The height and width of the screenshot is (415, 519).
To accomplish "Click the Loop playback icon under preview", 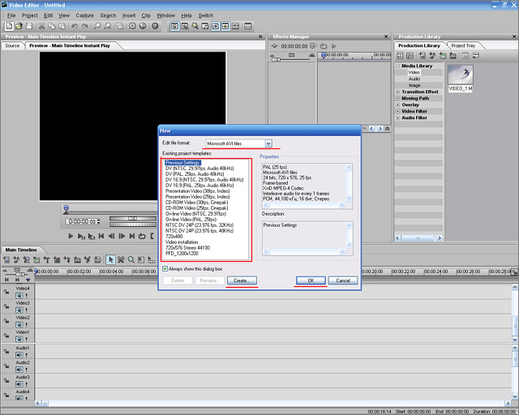I will [x=142, y=236].
